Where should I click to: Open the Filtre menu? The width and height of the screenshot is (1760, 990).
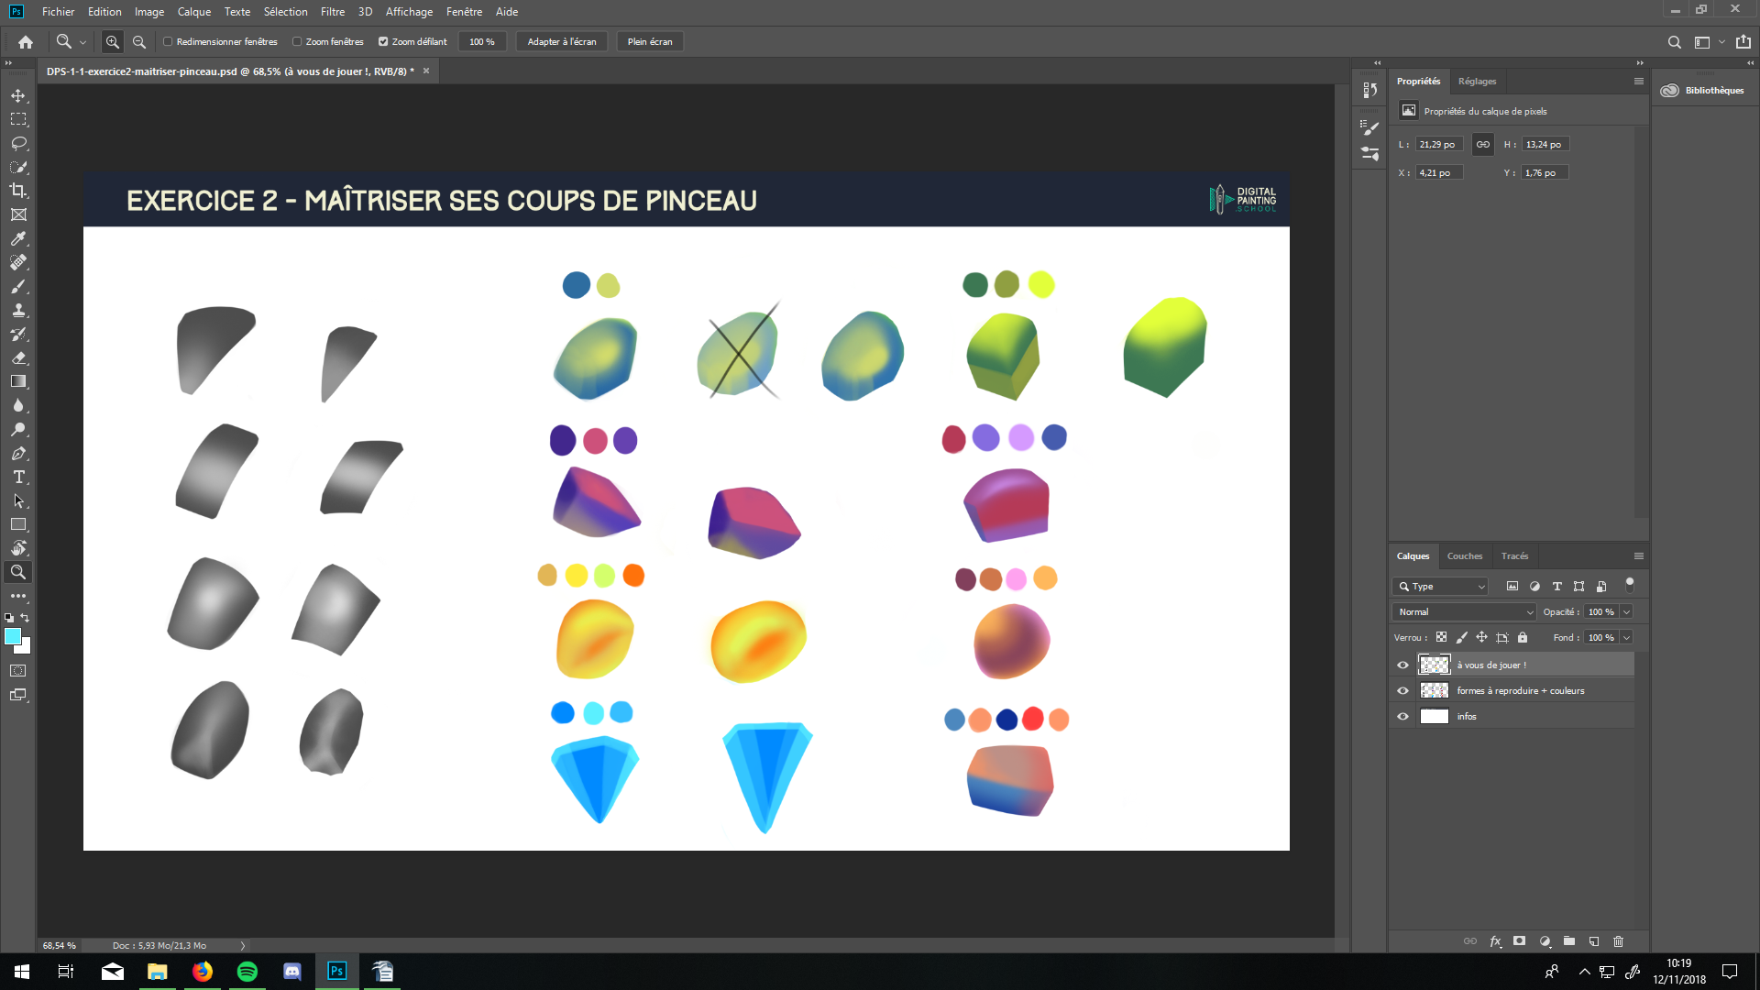click(333, 12)
